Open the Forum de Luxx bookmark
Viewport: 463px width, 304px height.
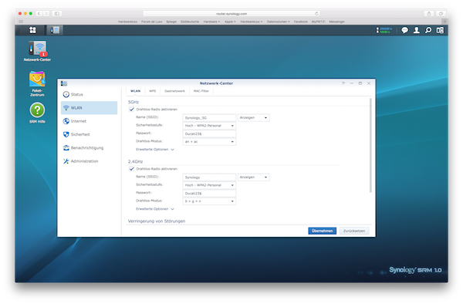151,22
